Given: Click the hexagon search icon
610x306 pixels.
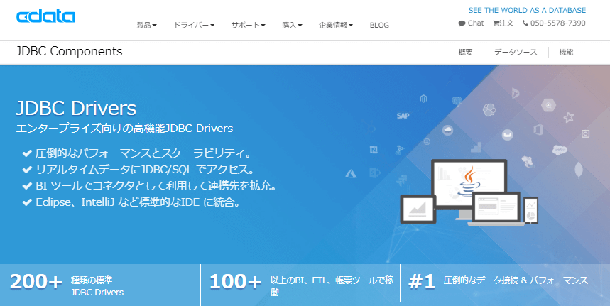Looking at the screenshot, I should 548,105.
